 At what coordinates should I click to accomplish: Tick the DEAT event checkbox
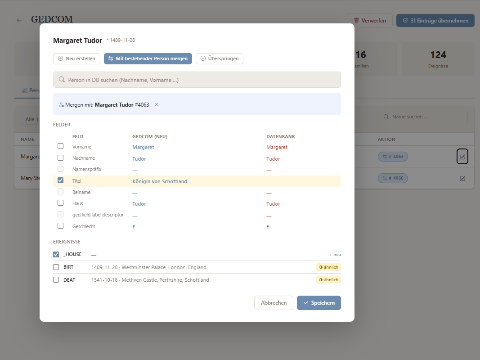[x=56, y=280]
